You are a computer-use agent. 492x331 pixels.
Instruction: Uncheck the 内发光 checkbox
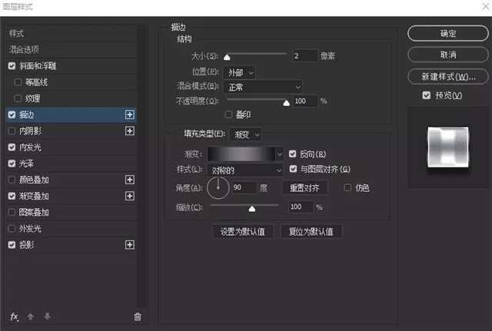point(12,147)
